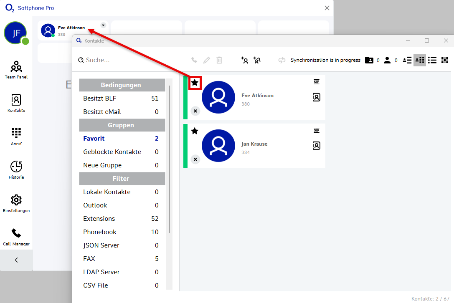Select the Favorit group
This screenshot has width=454, height=303.
94,139
